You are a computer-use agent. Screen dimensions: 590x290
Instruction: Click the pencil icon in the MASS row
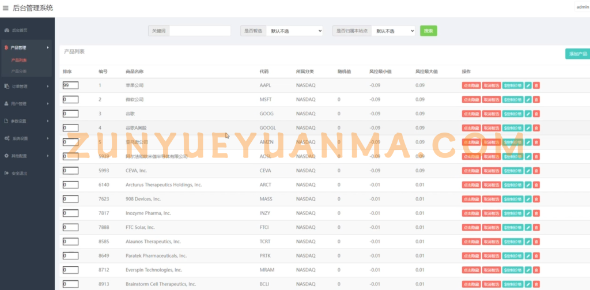pos(528,199)
